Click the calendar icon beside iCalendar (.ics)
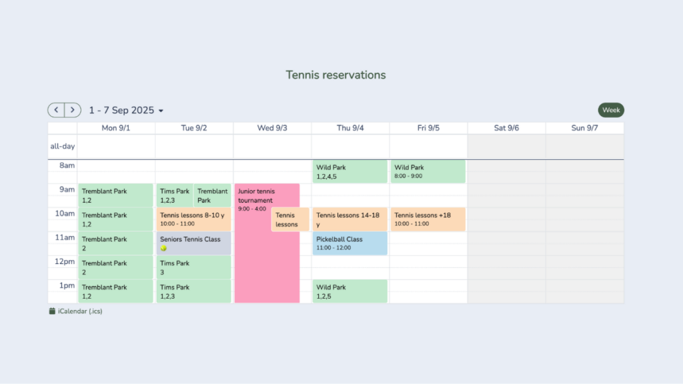This screenshot has height=384, width=683. pos(52,311)
